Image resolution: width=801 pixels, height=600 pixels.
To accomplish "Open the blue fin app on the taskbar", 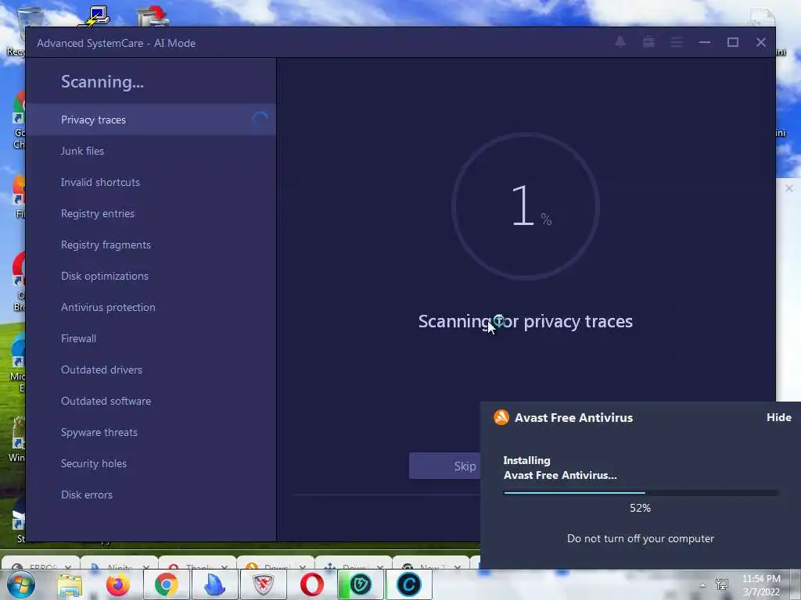I will [x=214, y=584].
